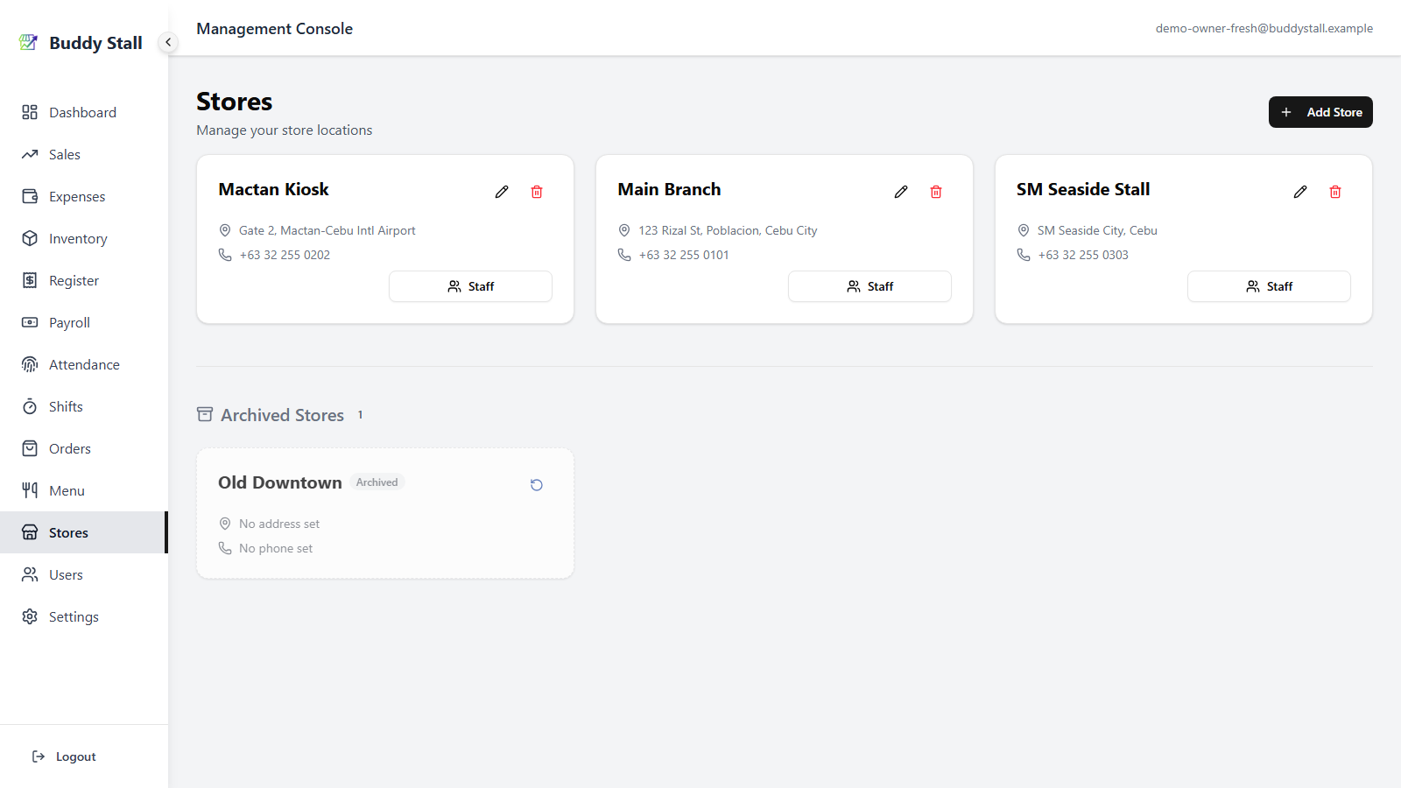Open Staff for Mactan Kiosk
The height and width of the screenshot is (788, 1401).
470,286
